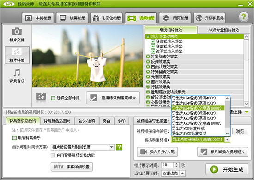Screen dimensions: 254x180
Task: Choose 导出为AVI格式(全高清1080P) option
Action: coord(198,123)
